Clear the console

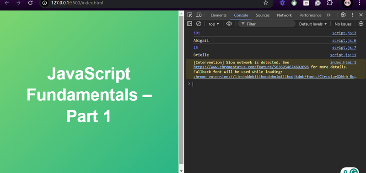pyautogui.click(x=199, y=24)
